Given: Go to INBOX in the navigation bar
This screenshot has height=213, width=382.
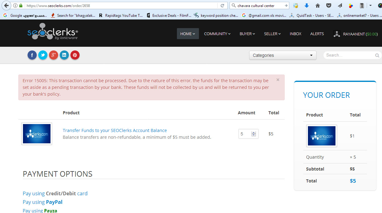Looking at the screenshot, I should tap(295, 34).
